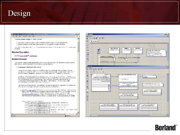Open the View menu in Internet Explorer
Screen dimensions: 180x135
(x=20, y=36)
